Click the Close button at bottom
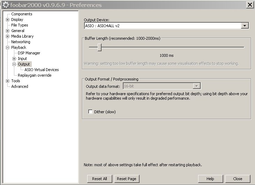Image resolution: width=255 pixels, height=185 pixels. click(238, 179)
